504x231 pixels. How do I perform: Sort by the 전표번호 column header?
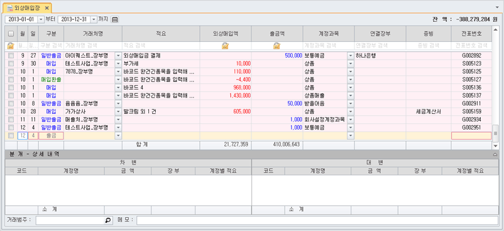pos(471,34)
